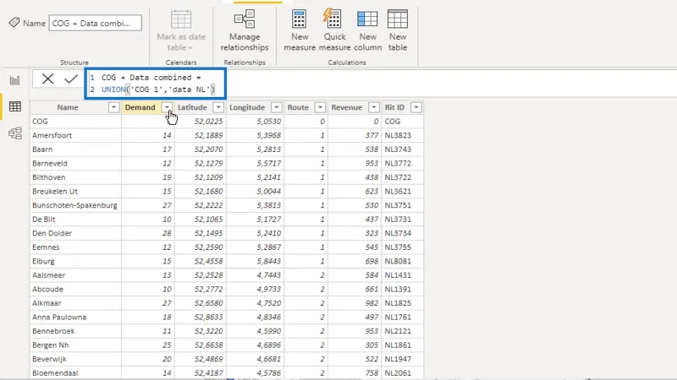Click the NL1947 Rit ID cell
Image resolution: width=677 pixels, height=380 pixels.
click(403, 359)
